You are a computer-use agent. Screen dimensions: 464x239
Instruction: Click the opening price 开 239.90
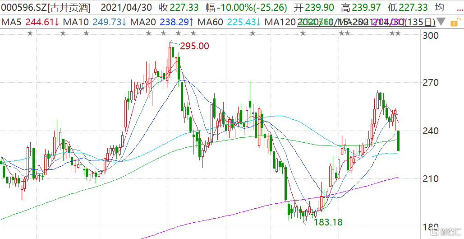pos(314,8)
